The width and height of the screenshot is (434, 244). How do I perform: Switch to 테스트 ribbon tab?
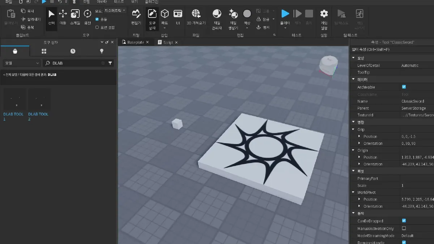click(x=119, y=2)
